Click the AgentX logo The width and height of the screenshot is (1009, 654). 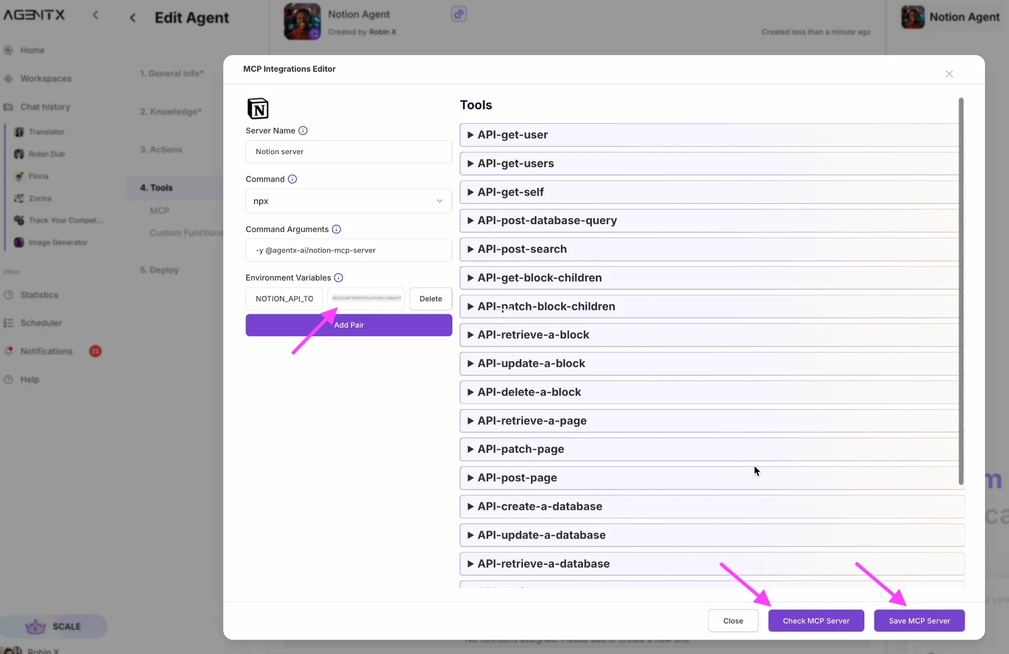pos(35,15)
